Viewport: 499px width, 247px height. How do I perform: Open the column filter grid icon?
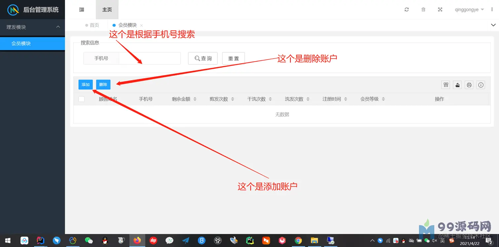coord(446,85)
